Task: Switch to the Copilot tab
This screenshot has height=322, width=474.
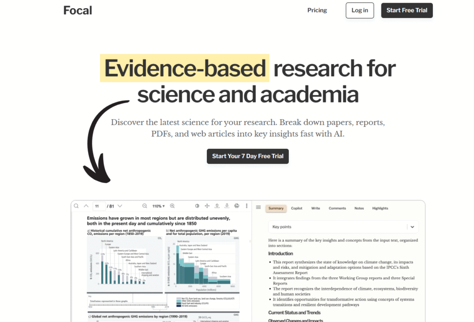Action: coord(297,208)
